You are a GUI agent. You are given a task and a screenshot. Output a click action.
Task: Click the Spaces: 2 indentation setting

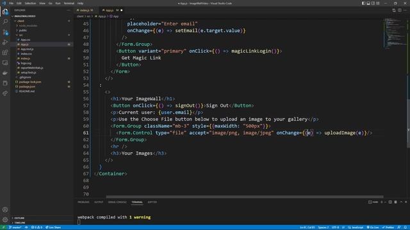(323, 227)
